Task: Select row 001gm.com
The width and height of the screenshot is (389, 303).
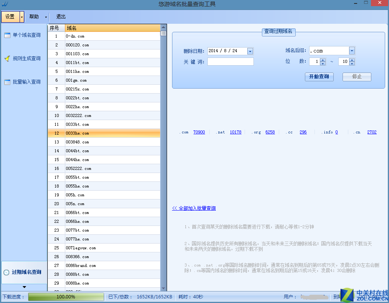Action: tap(104, 80)
